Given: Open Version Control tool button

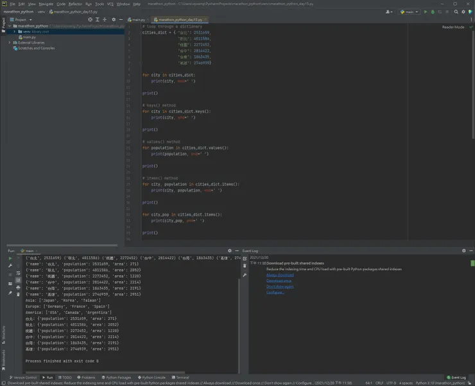Looking at the screenshot, I should click(23, 378).
